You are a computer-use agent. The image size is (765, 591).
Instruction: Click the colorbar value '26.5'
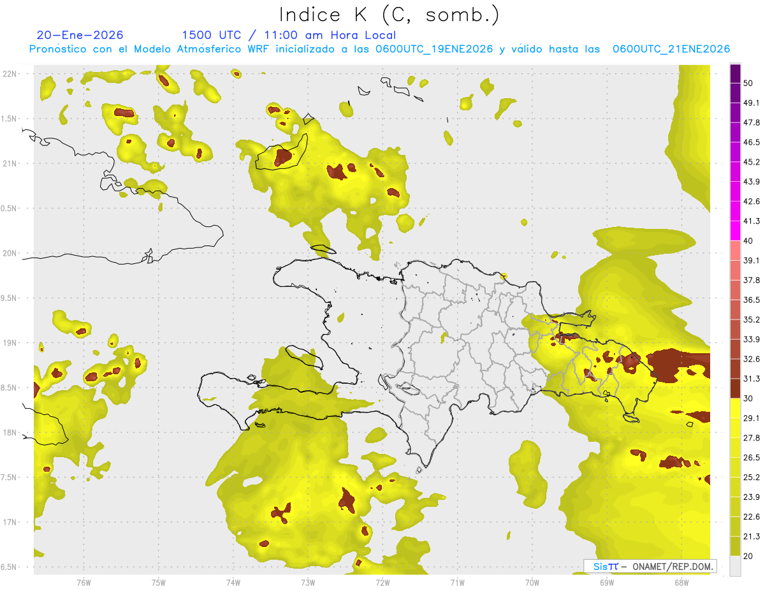click(752, 458)
